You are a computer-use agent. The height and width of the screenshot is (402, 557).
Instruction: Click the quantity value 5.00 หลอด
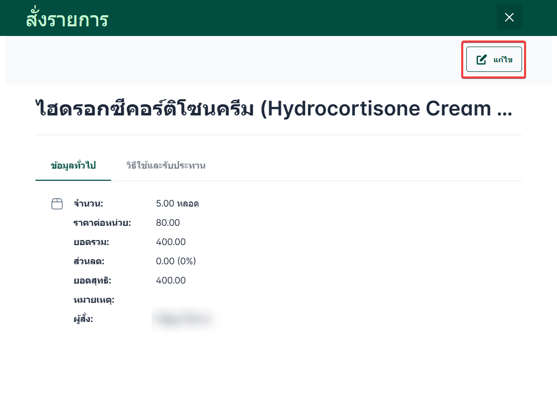click(177, 204)
